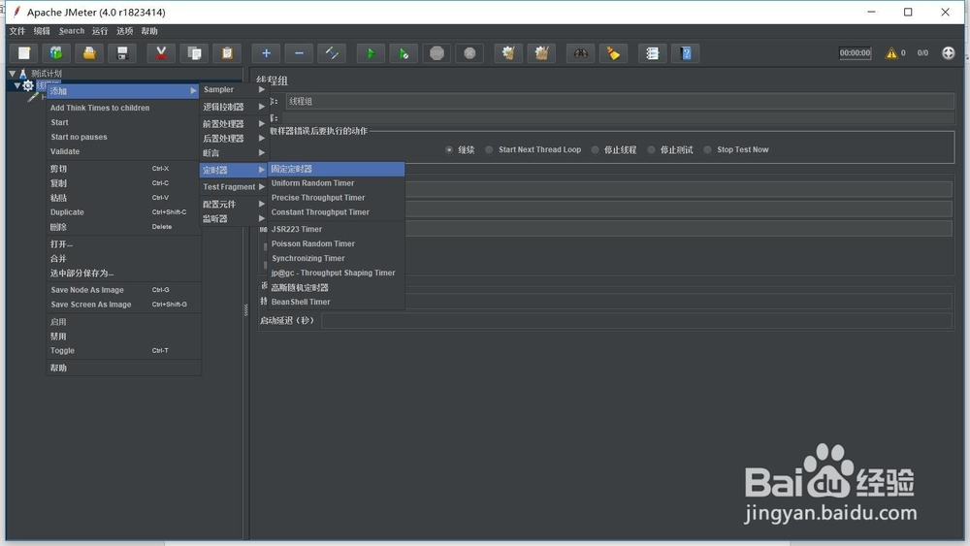The image size is (970, 546).
Task: Click the 启动延迟（秒） input field
Action: coord(636,321)
